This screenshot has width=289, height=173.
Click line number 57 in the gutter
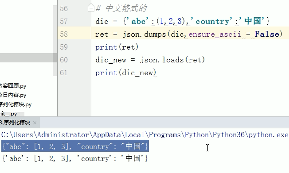[x=64, y=21]
